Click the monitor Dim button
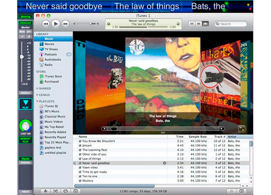The image size is (271, 195). coord(29,31)
